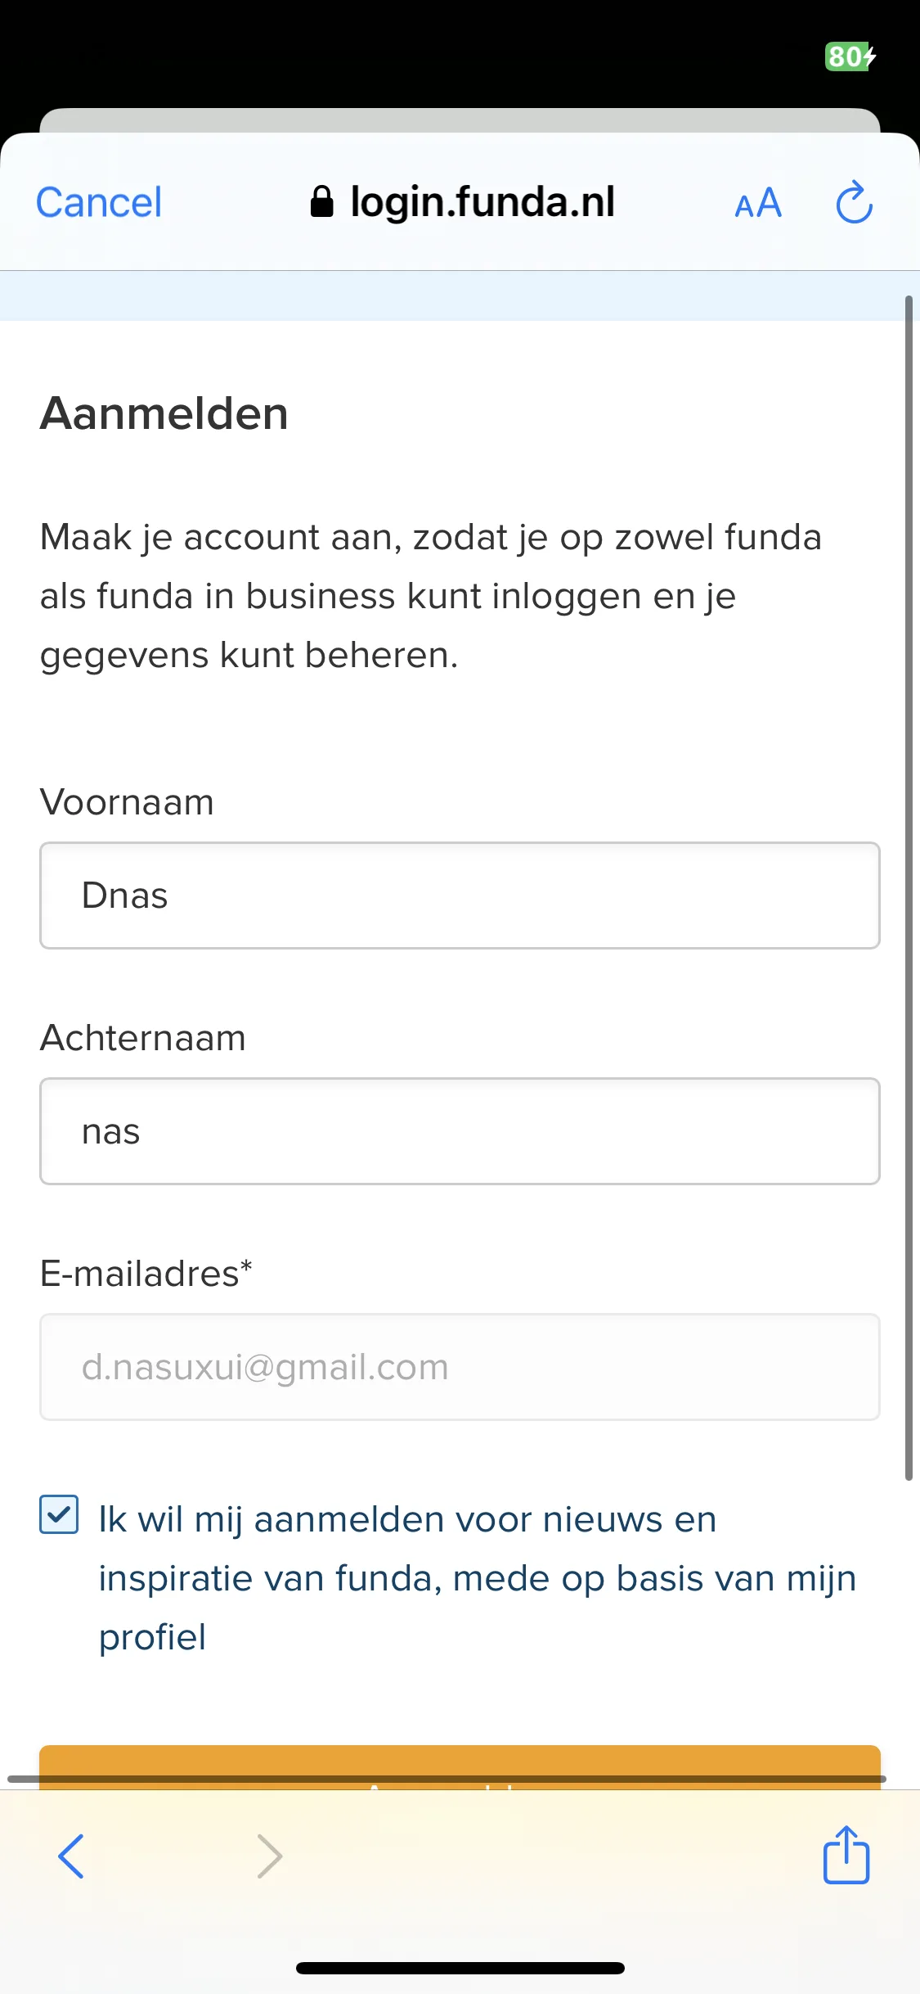920x1994 pixels.
Task: Open the AA text size menu
Action: 758,203
